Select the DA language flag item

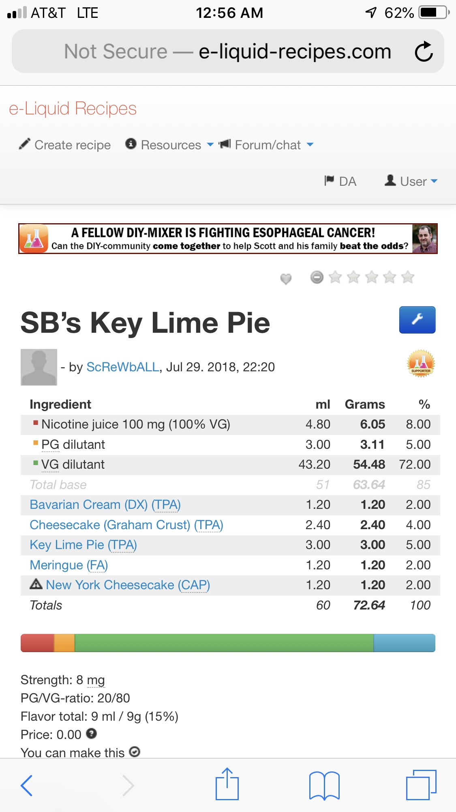(x=340, y=181)
